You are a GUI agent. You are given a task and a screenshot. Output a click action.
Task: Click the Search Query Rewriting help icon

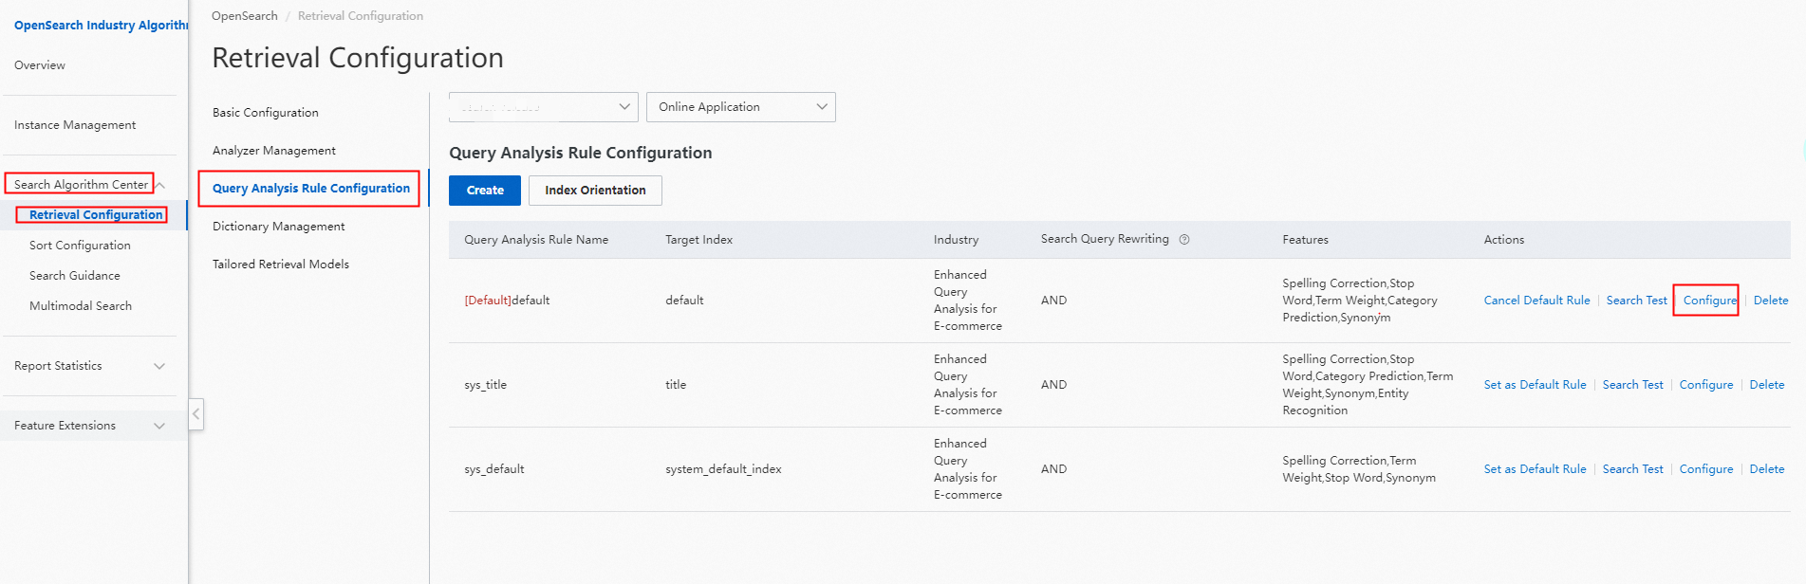click(1184, 240)
